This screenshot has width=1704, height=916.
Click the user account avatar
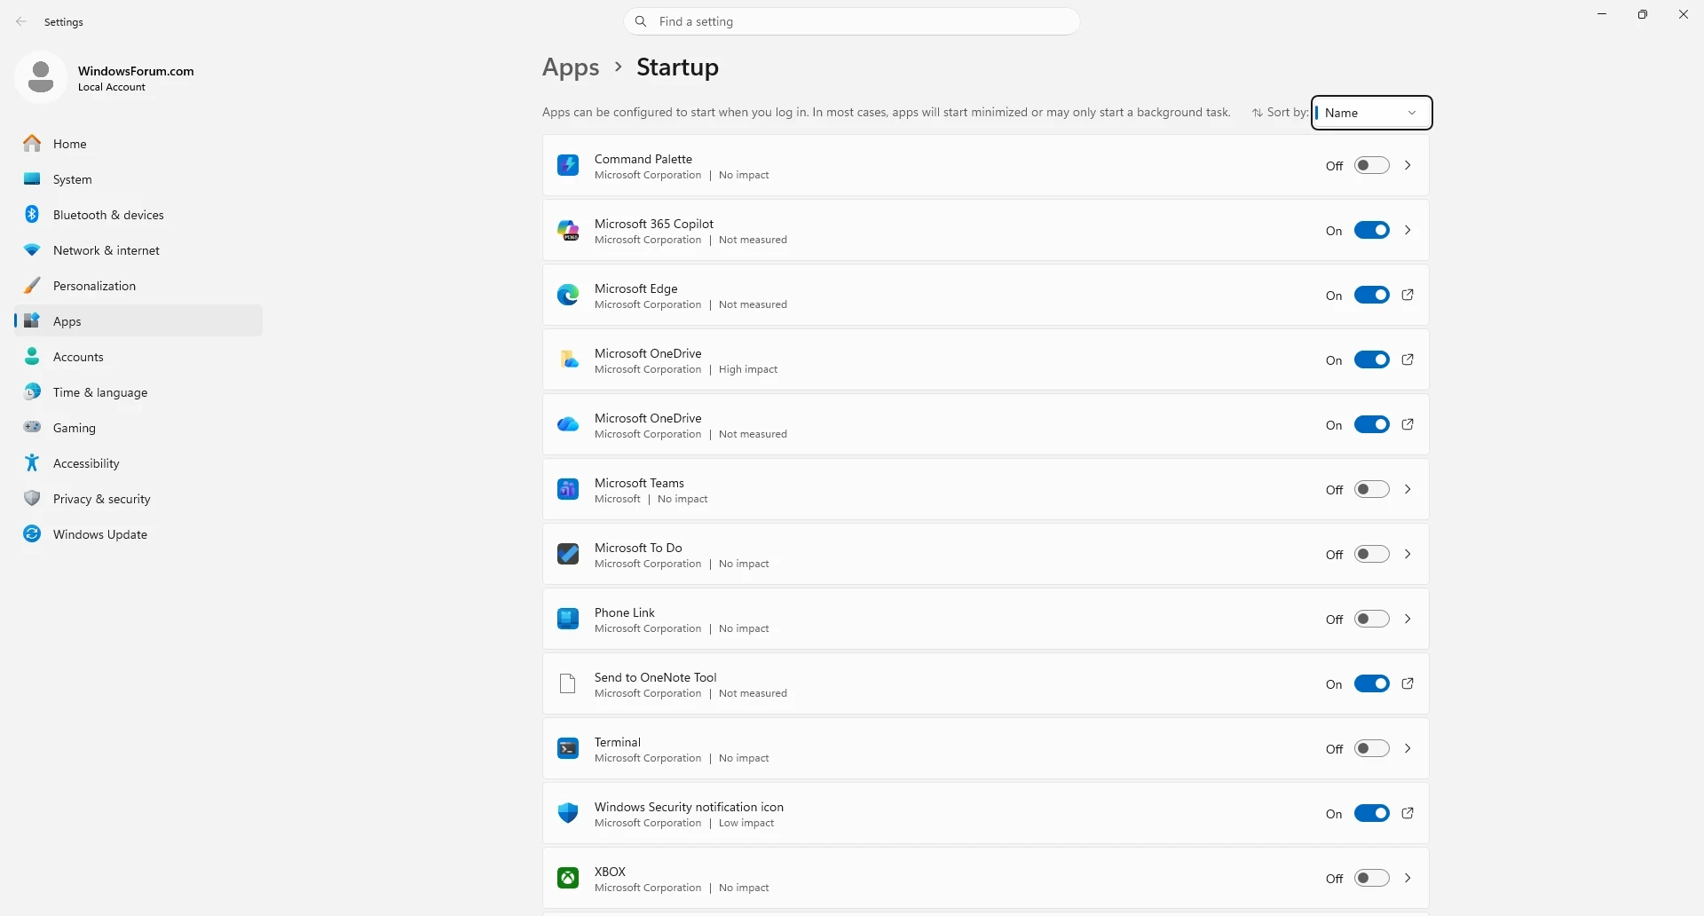pos(41,77)
